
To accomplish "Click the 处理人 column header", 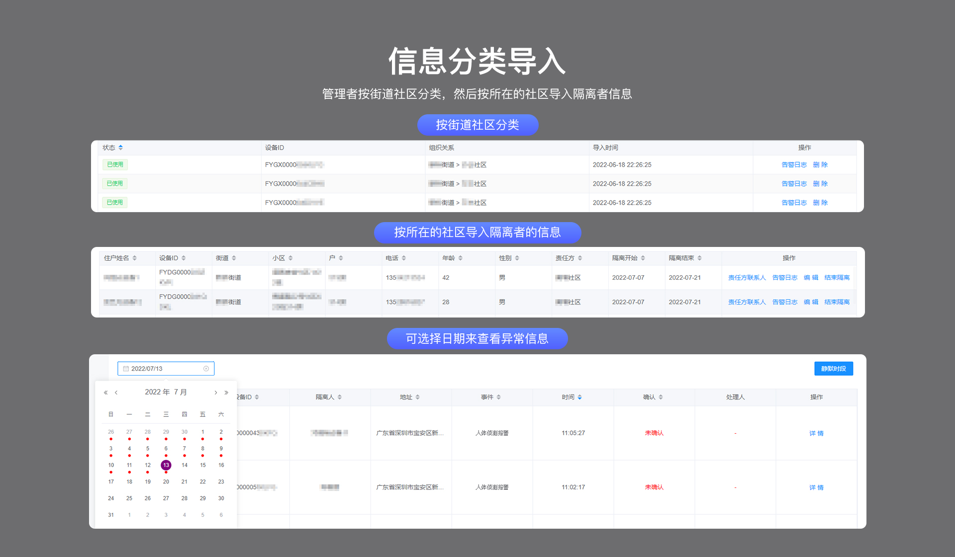I will (735, 397).
